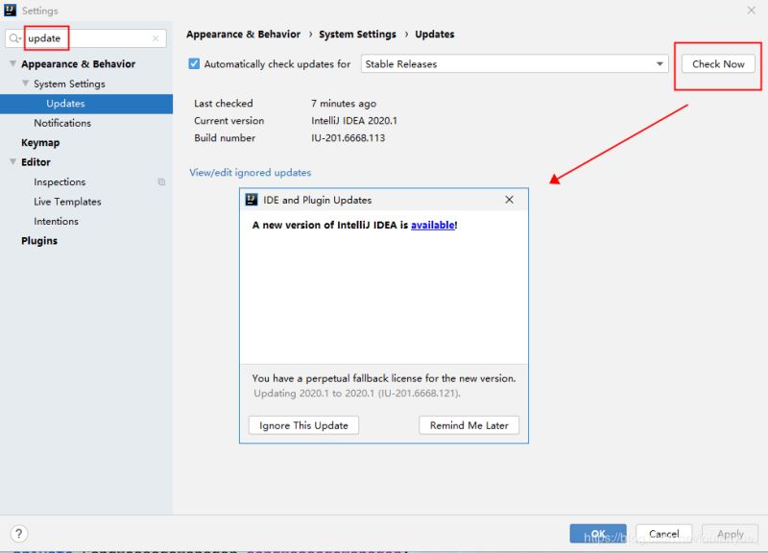
Task: Toggle Automatically check updates checkbox
Action: pyautogui.click(x=194, y=63)
